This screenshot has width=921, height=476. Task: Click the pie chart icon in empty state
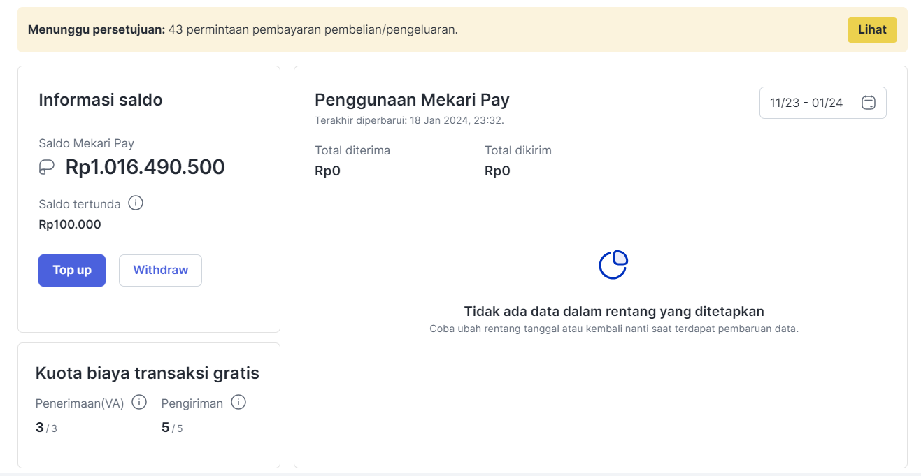(x=613, y=265)
